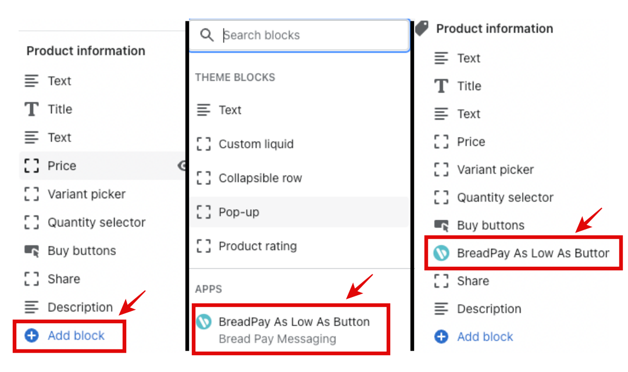Image resolution: width=628 pixels, height=372 pixels.
Task: Select Custom liquid from theme blocks
Action: tap(256, 144)
